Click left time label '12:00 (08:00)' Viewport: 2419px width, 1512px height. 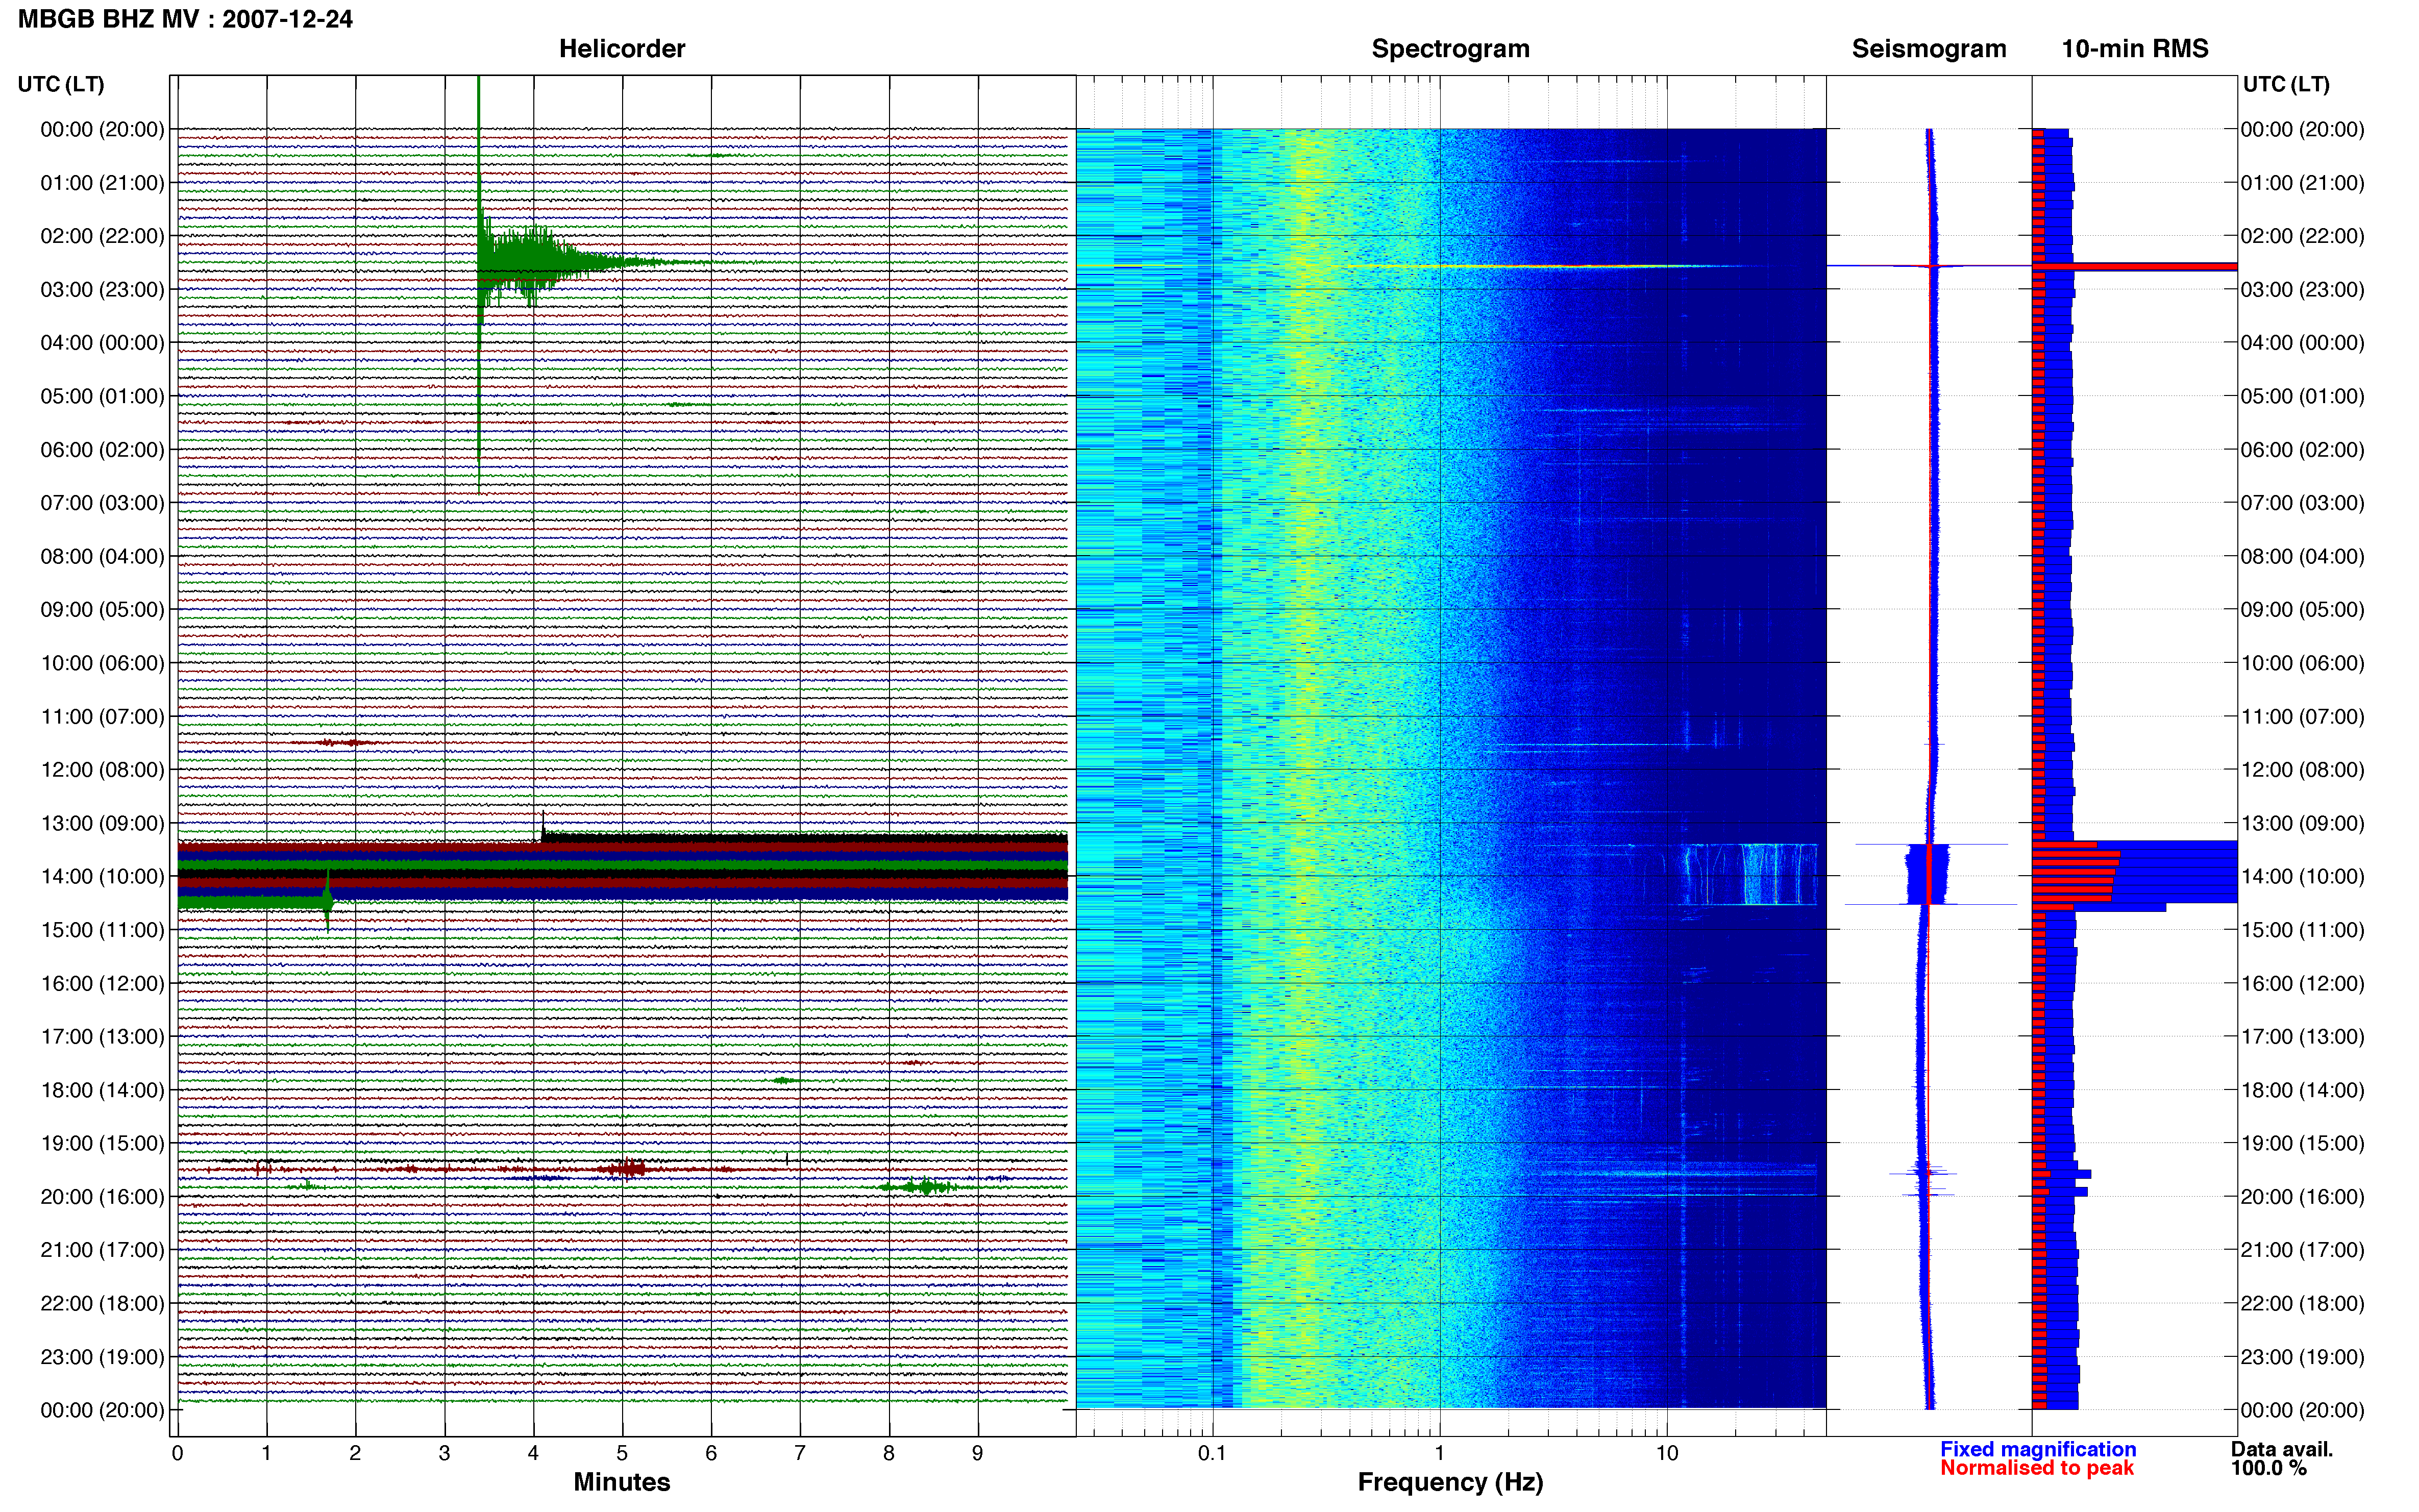click(102, 769)
